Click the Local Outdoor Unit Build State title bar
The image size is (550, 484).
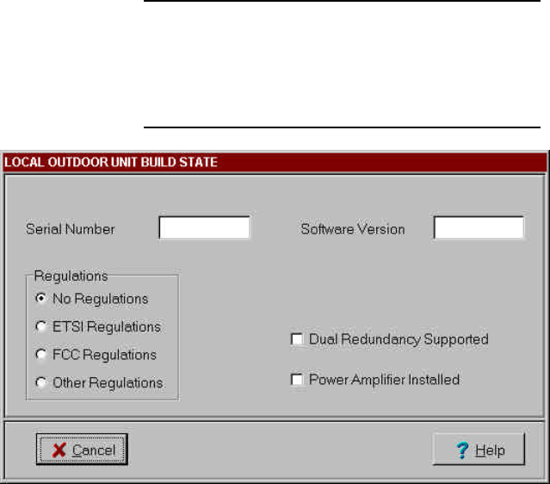(x=275, y=162)
